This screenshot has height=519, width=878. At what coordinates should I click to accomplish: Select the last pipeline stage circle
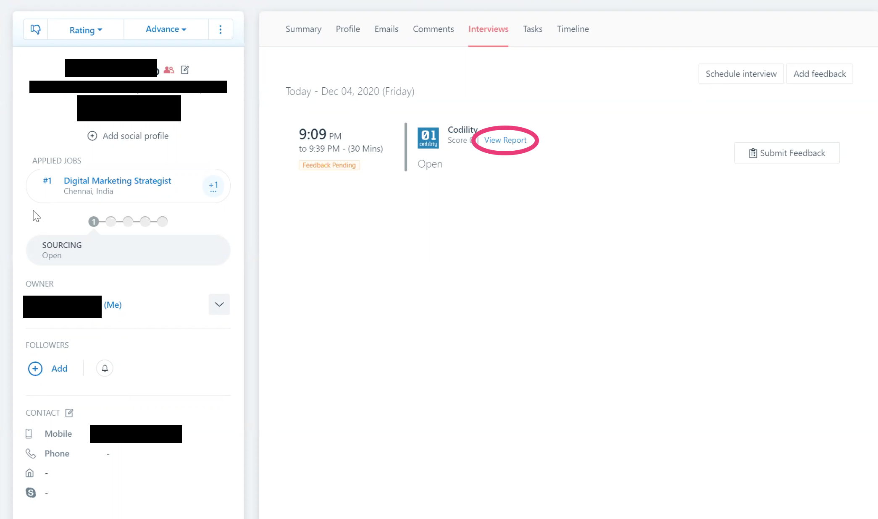click(162, 221)
